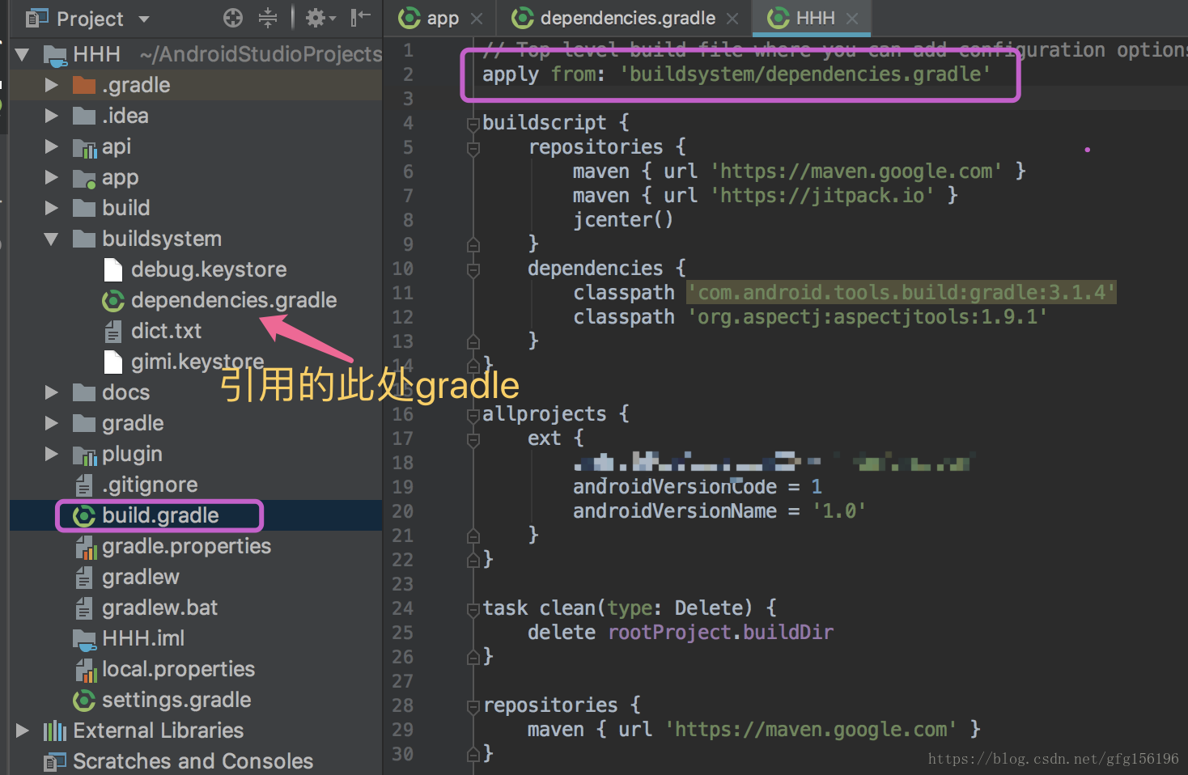Viewport: 1188px width, 775px height.
Task: Fold the buildscript block at line 4
Action: 473,124
